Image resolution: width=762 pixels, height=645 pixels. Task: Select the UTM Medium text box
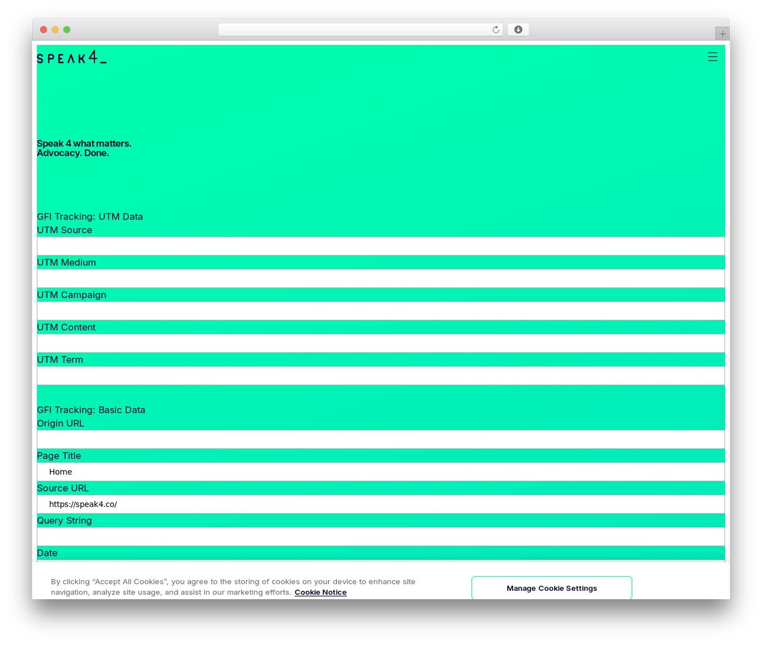click(381, 278)
